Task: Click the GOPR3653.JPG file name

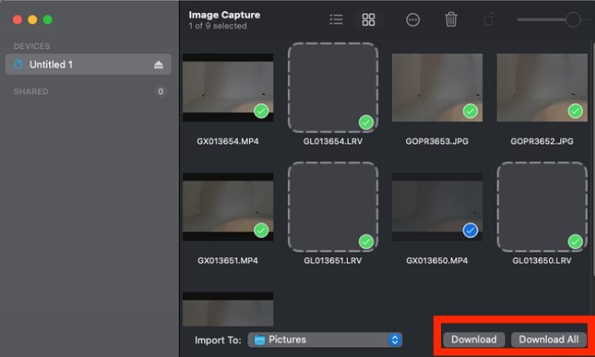Action: (x=437, y=141)
